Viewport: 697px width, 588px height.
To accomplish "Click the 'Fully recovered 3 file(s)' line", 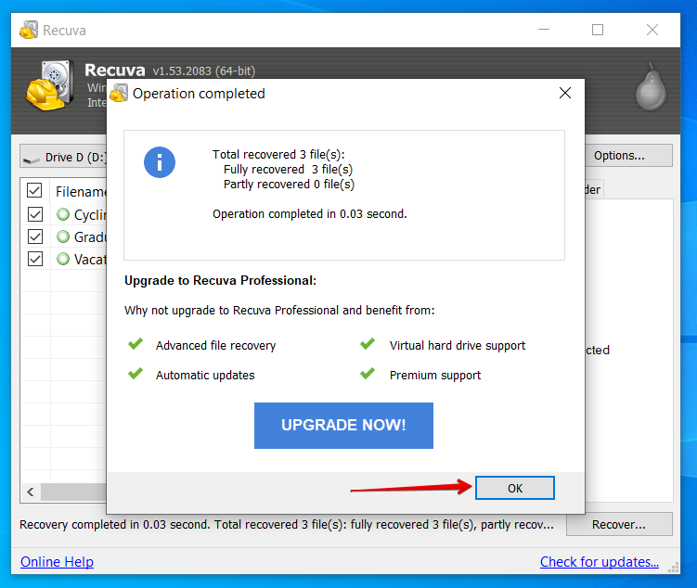I will [288, 170].
